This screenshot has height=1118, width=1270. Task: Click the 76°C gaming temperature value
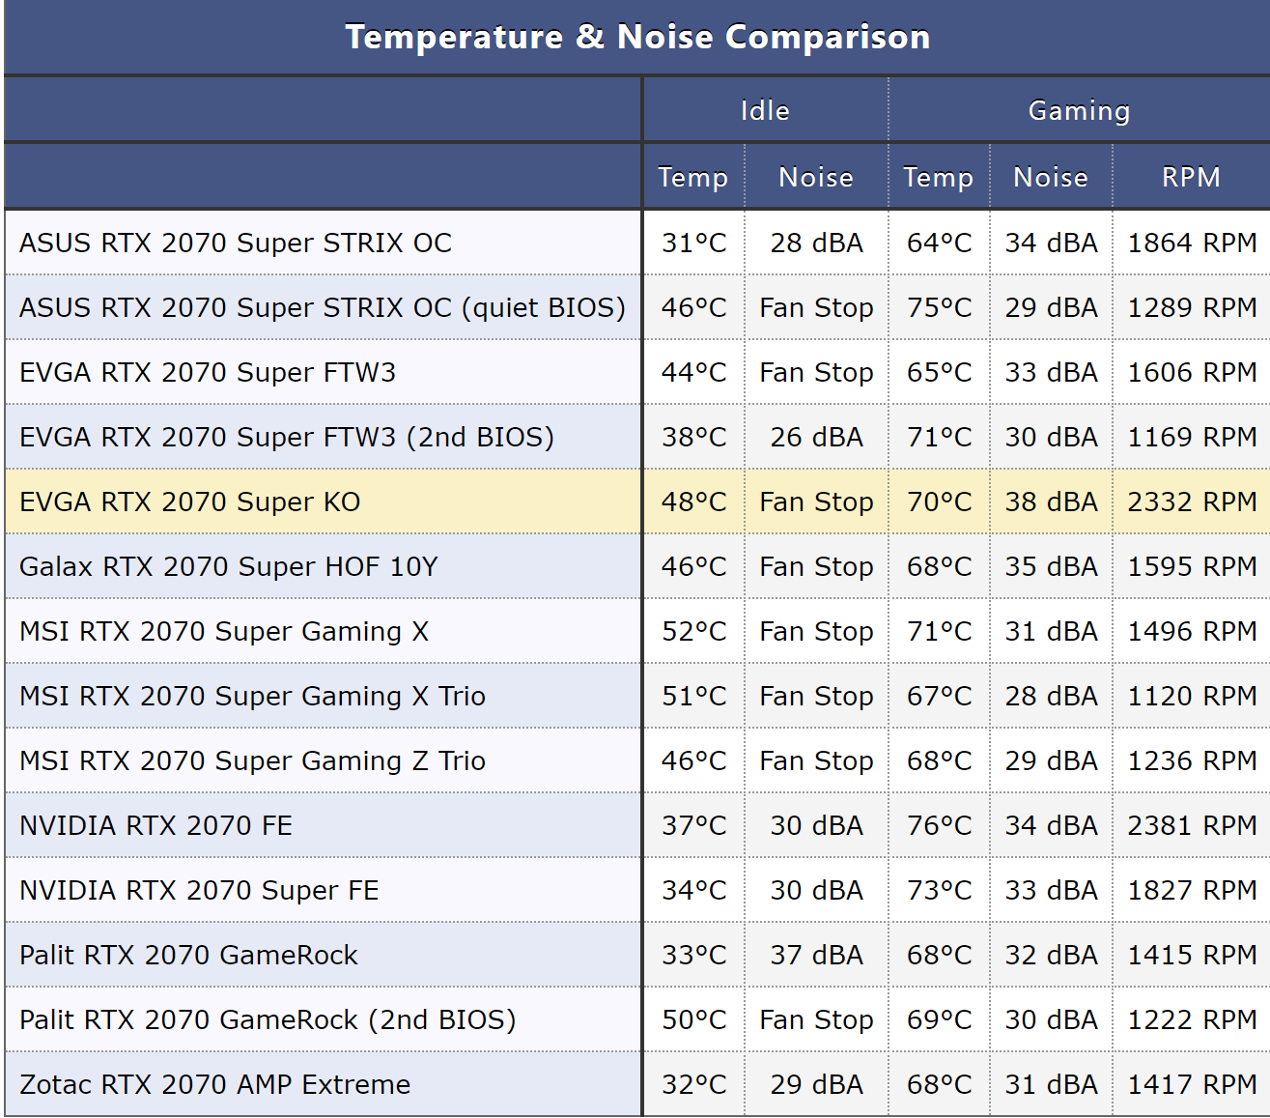(939, 825)
